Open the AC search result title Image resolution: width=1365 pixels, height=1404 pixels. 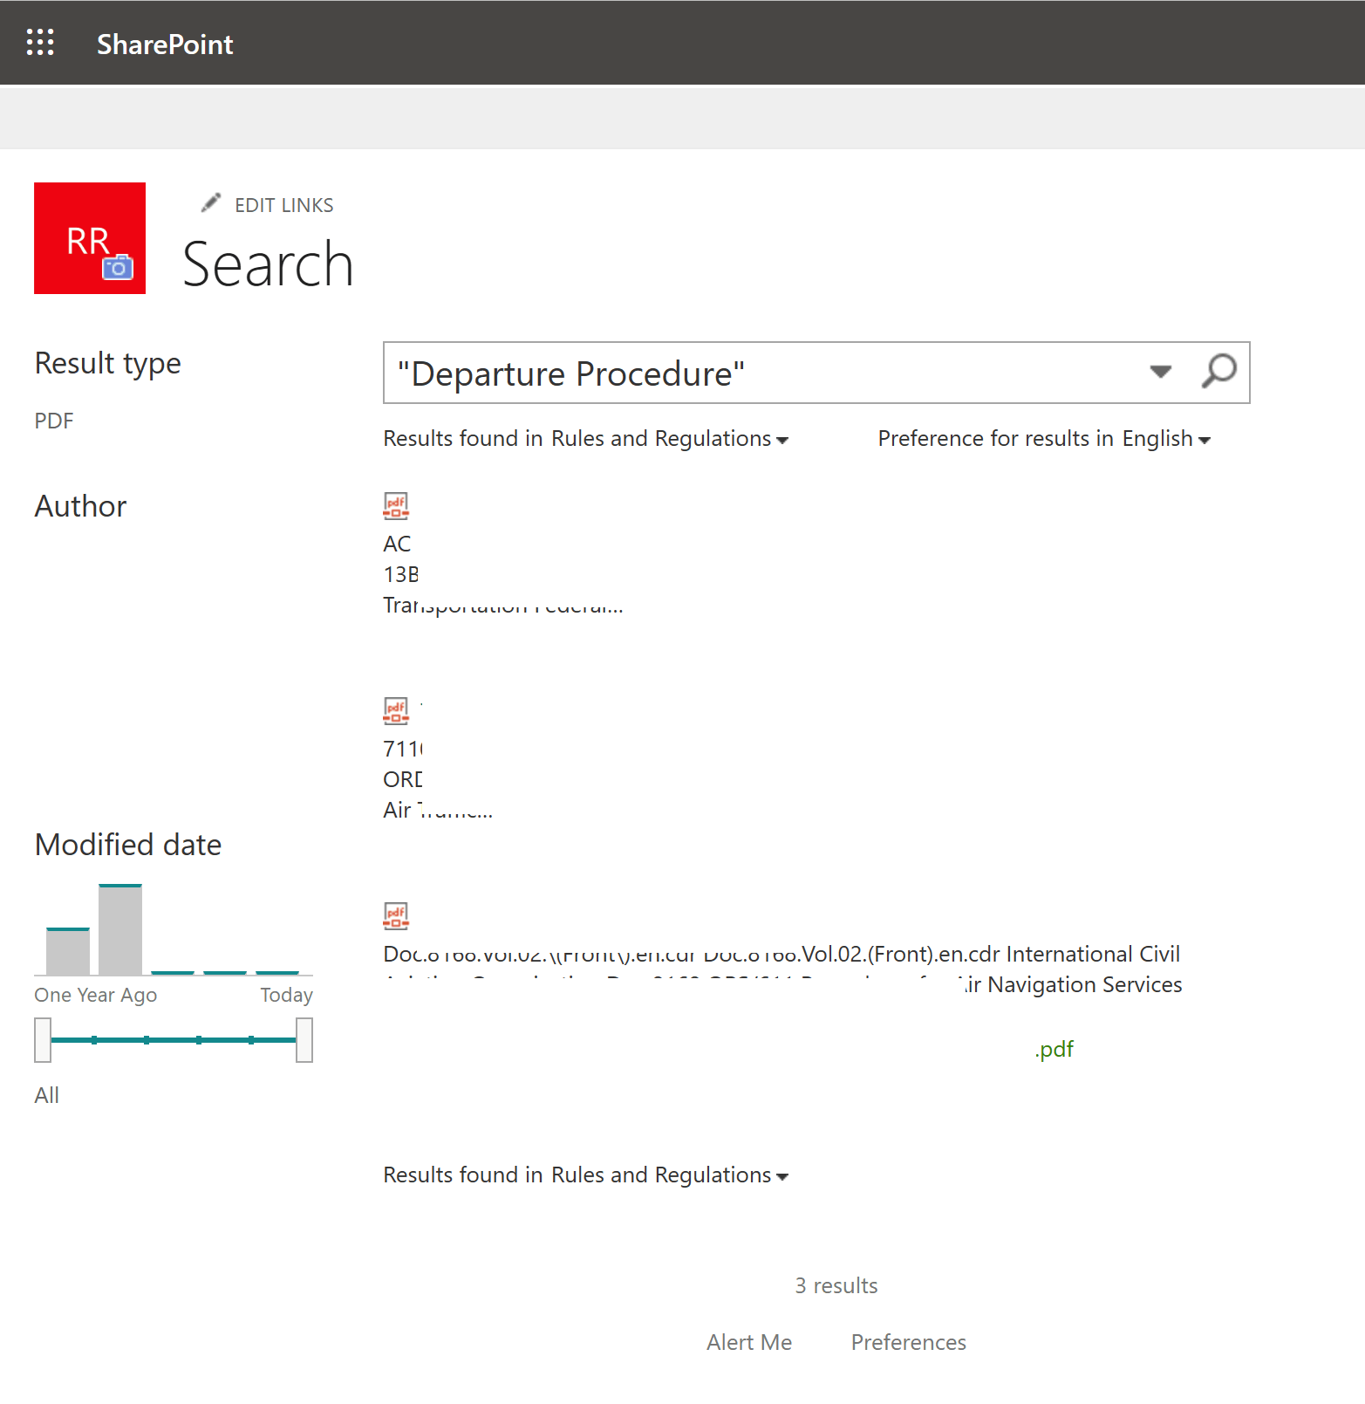pos(397,544)
